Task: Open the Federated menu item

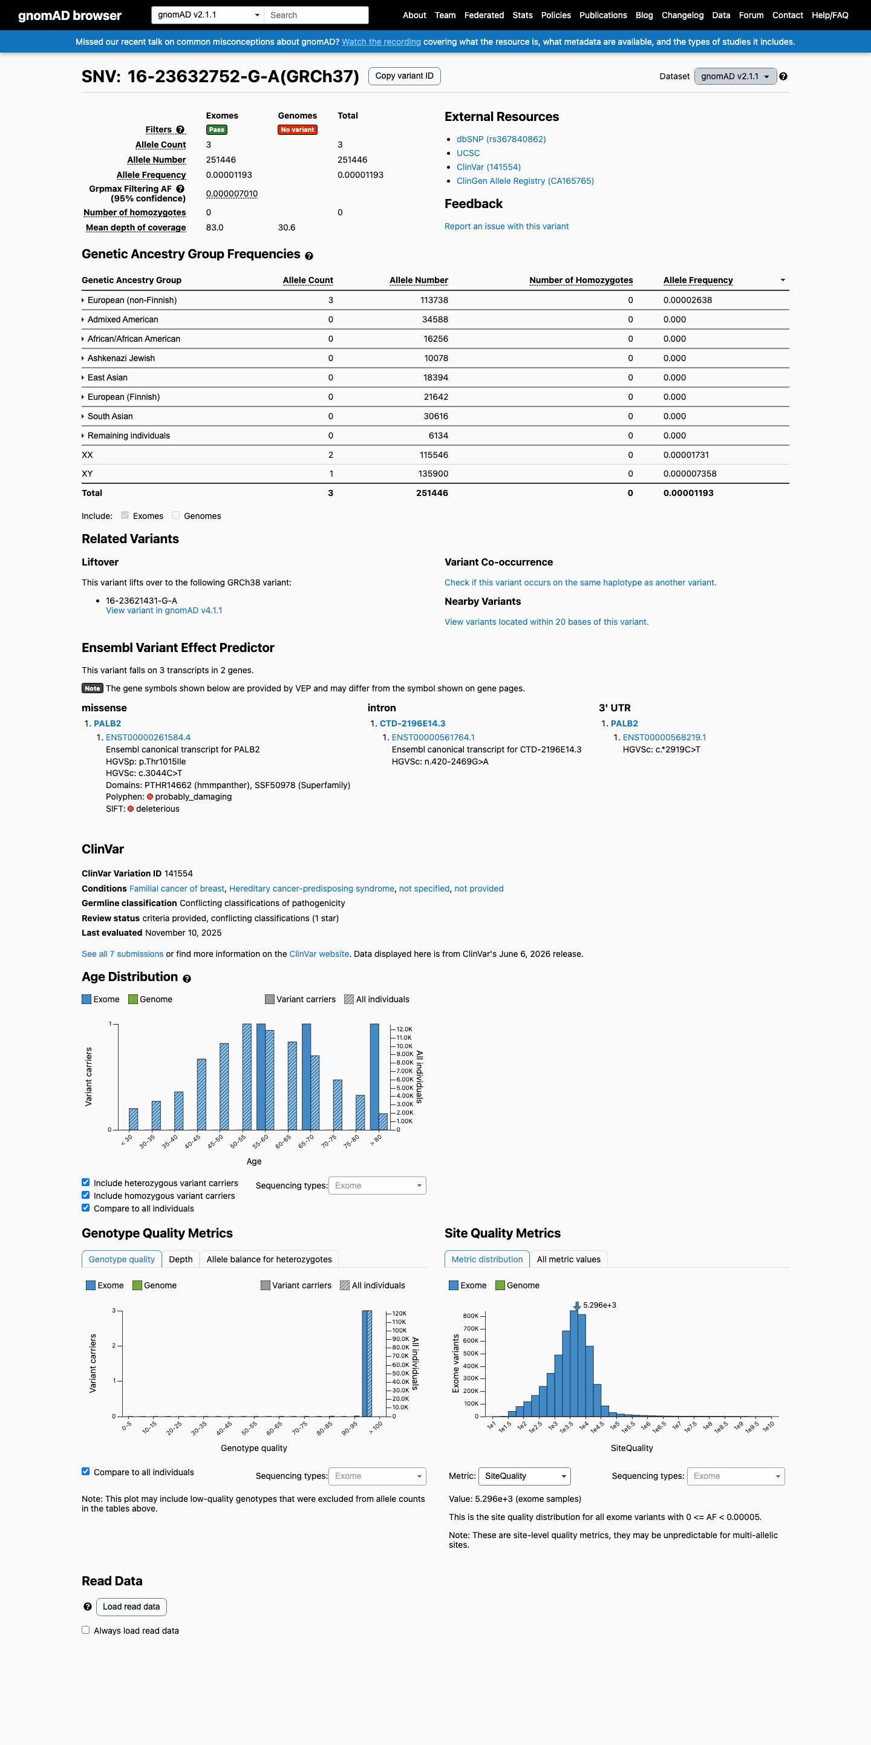Action: pos(484,15)
